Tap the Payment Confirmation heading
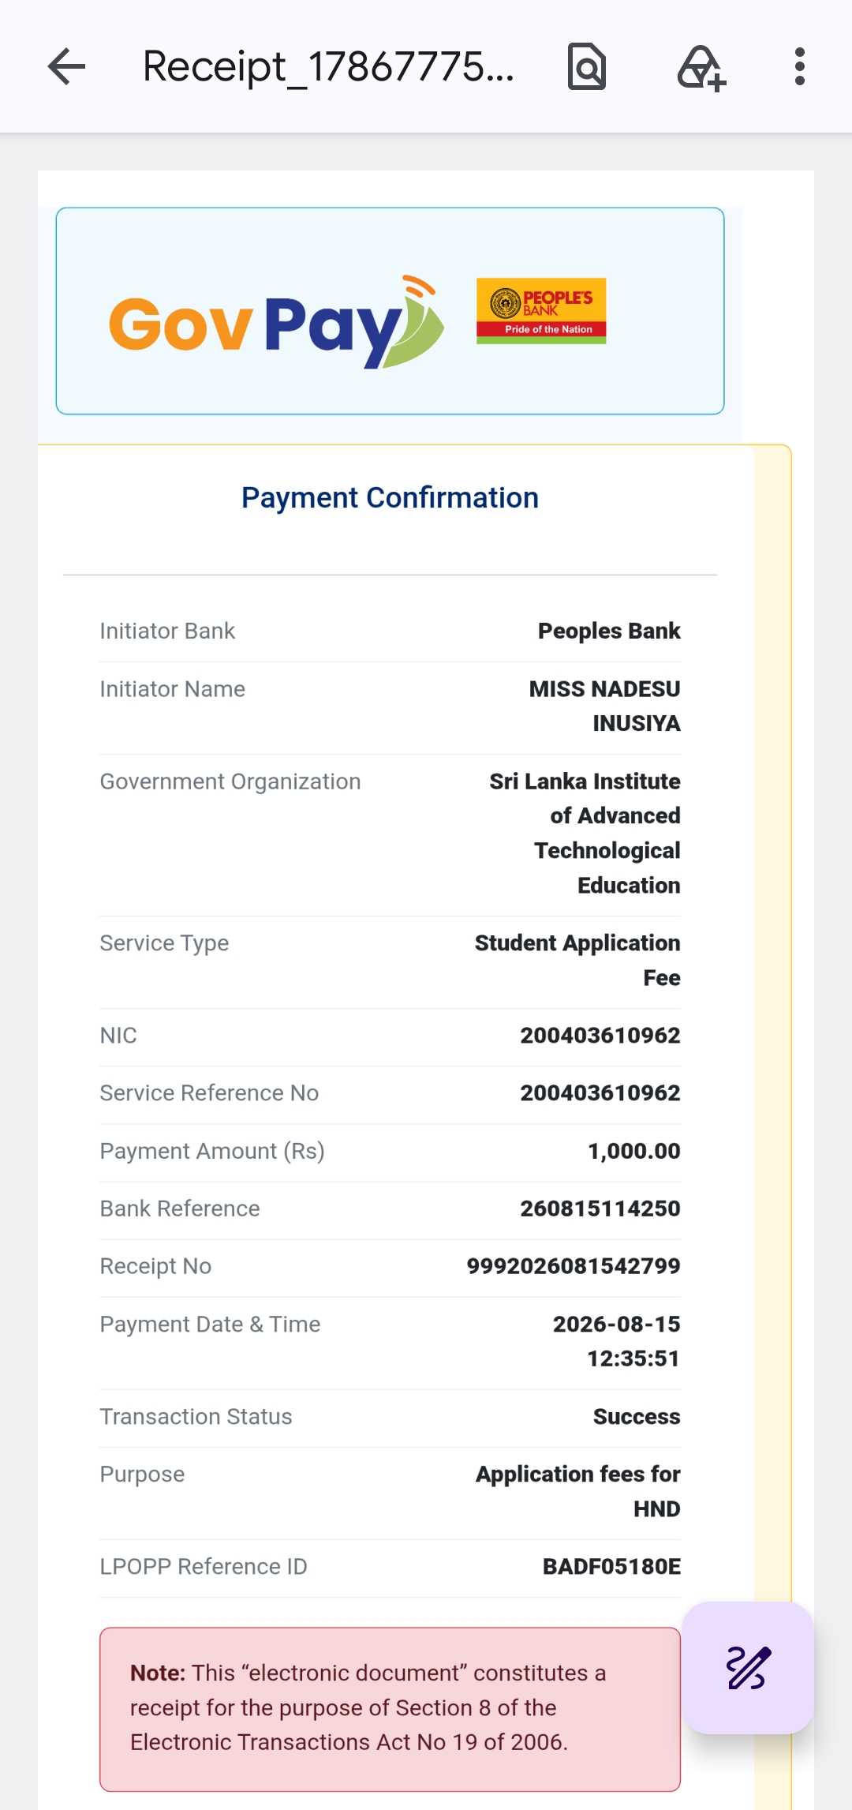 390,498
